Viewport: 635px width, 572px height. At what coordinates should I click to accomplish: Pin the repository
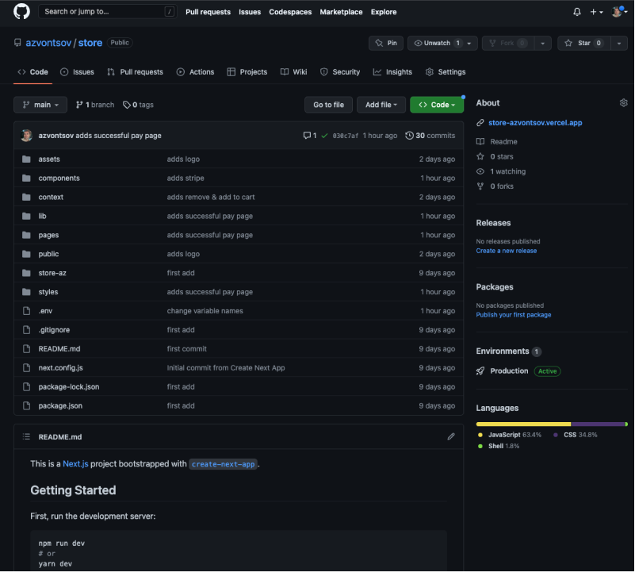[x=386, y=43]
